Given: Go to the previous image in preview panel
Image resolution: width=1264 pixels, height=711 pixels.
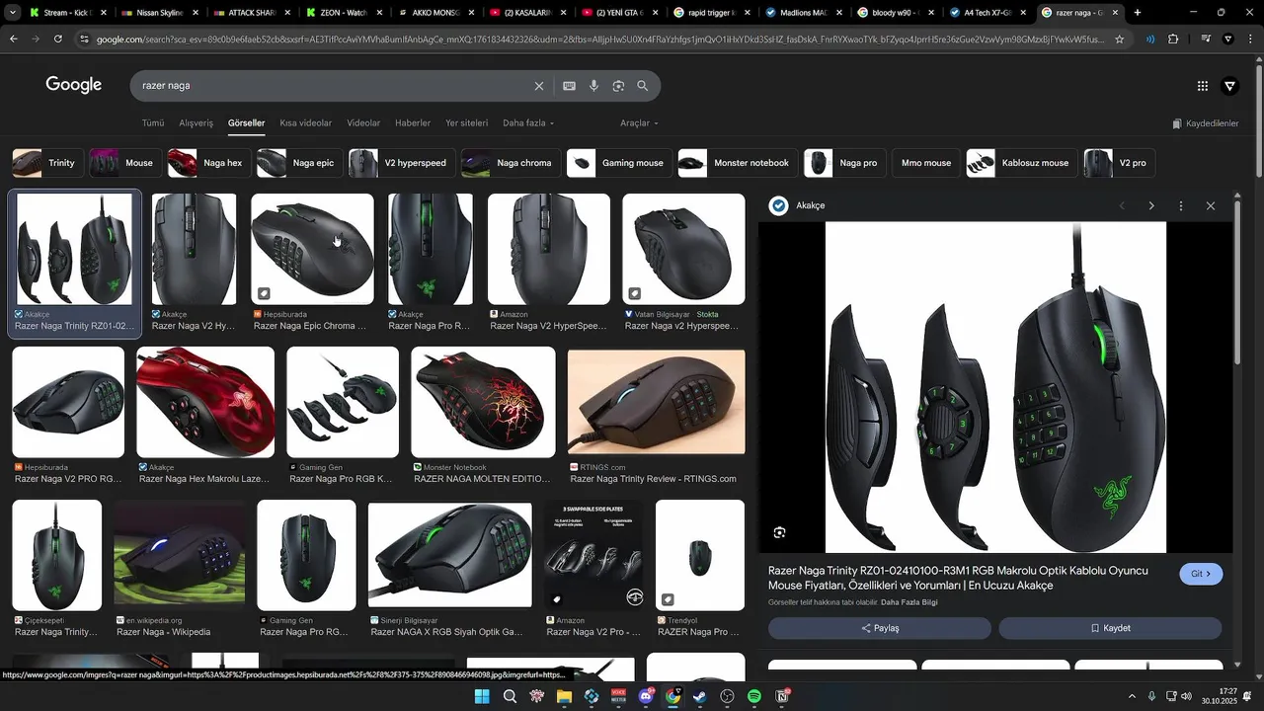Looking at the screenshot, I should 1122,205.
